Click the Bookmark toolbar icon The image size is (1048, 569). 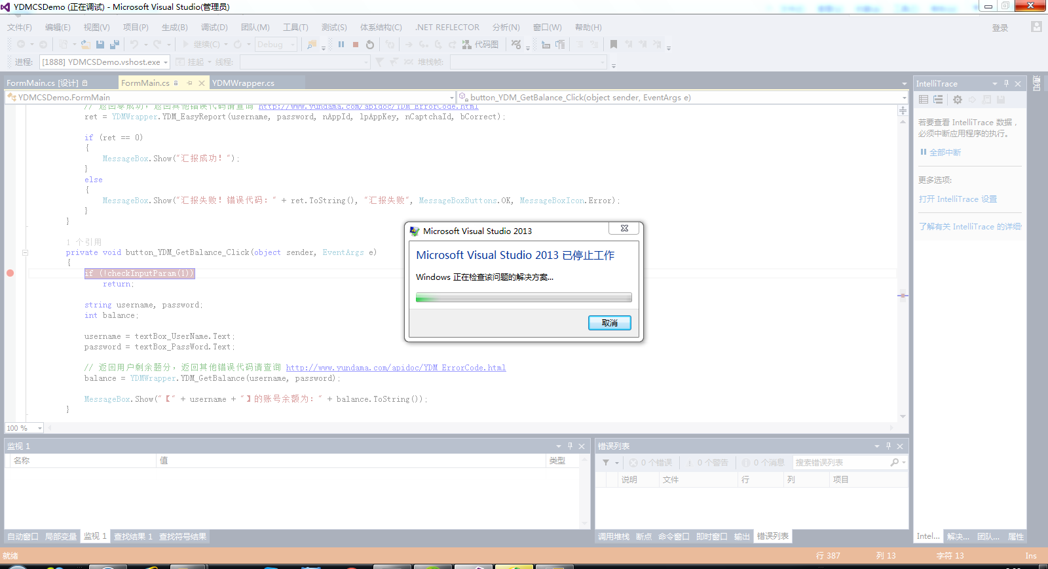click(614, 45)
